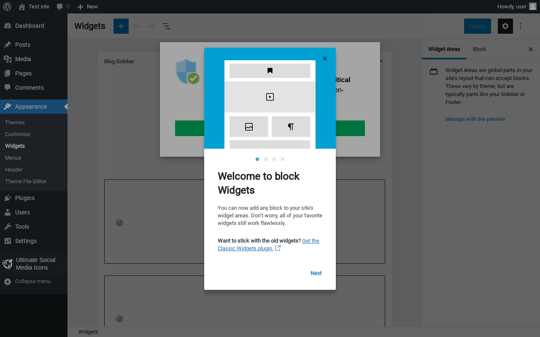The width and height of the screenshot is (540, 337).
Task: Close the settings sidebar panel
Action: click(x=531, y=49)
